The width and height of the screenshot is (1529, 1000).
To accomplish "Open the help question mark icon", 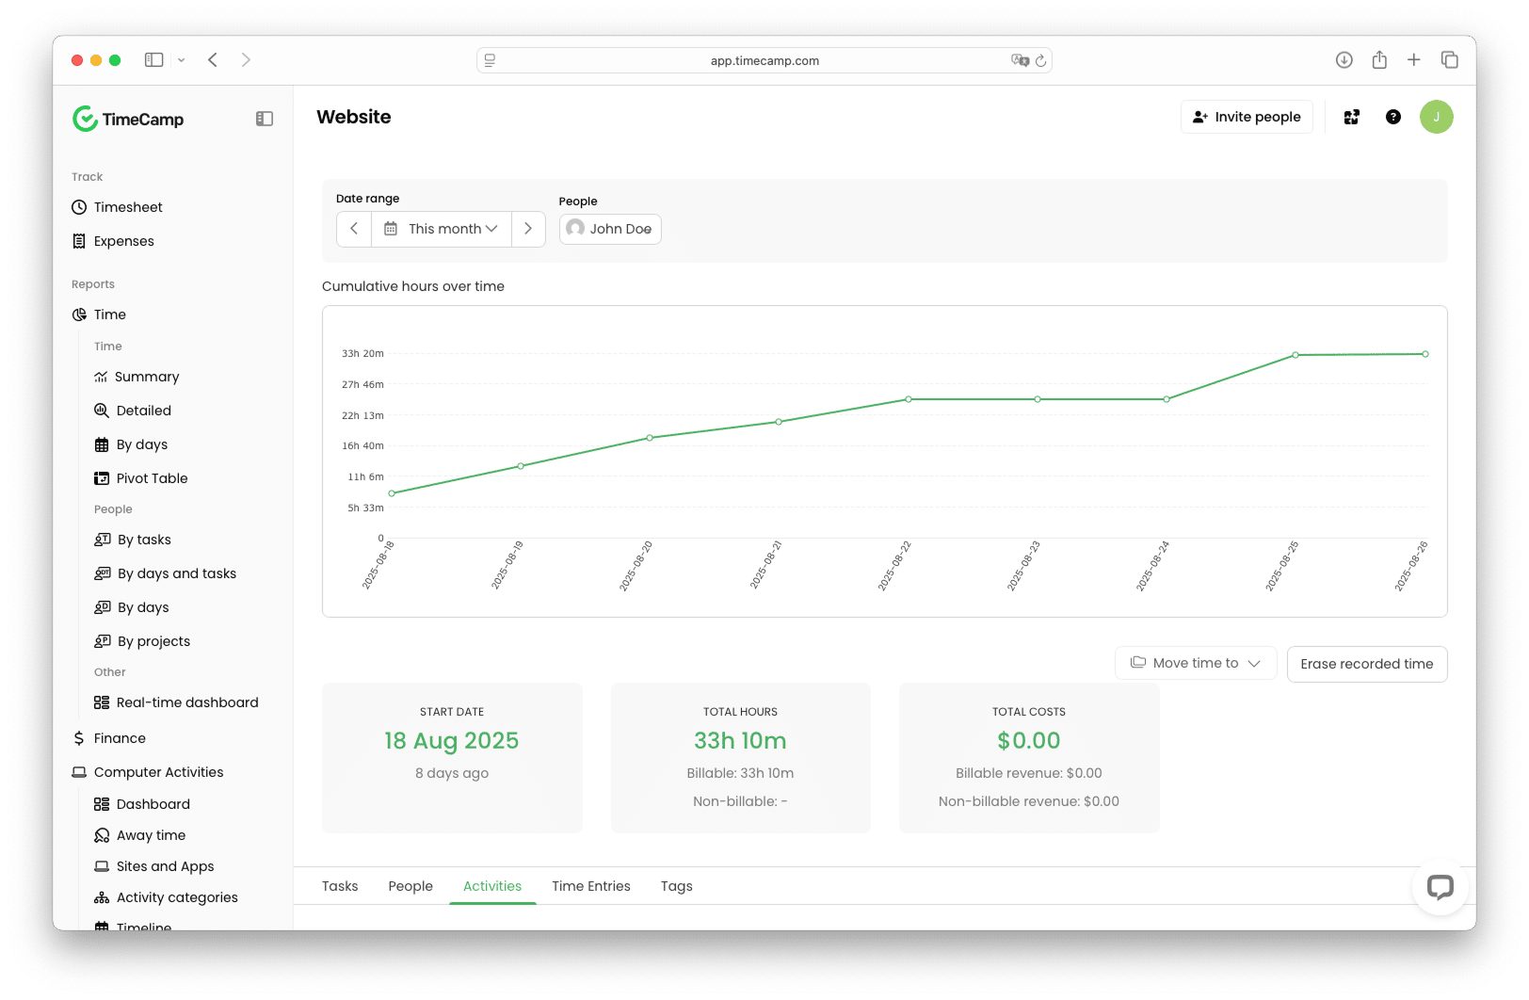I will (x=1393, y=117).
